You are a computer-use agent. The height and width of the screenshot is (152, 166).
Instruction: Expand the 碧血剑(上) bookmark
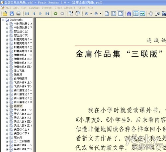pos(7,32)
